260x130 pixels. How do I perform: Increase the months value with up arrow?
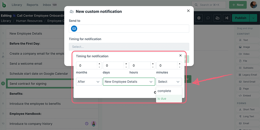99,64
